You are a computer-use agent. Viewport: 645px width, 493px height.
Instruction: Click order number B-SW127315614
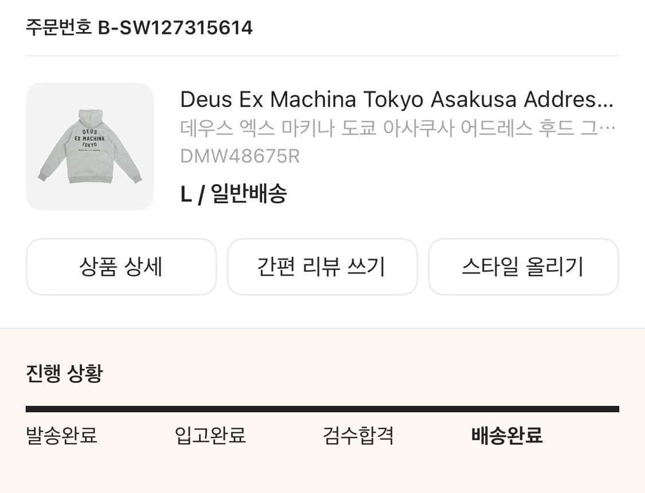tap(175, 27)
